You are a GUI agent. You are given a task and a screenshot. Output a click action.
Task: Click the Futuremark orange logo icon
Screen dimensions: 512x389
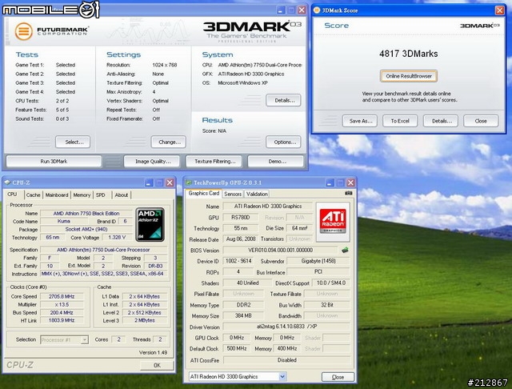coord(23,31)
